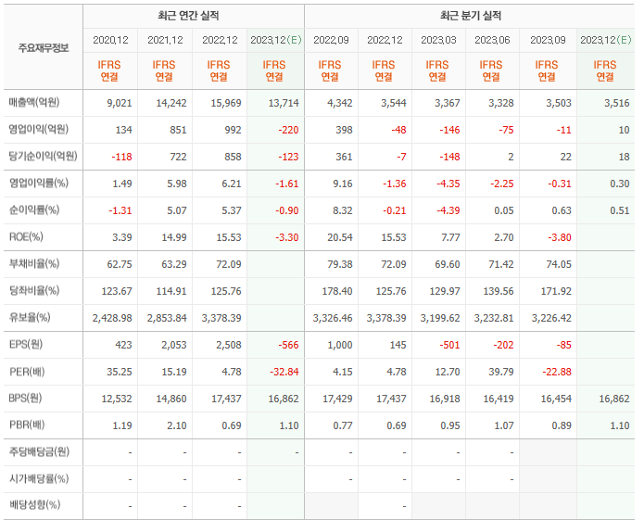Click EPS value 1,000

tap(340, 345)
